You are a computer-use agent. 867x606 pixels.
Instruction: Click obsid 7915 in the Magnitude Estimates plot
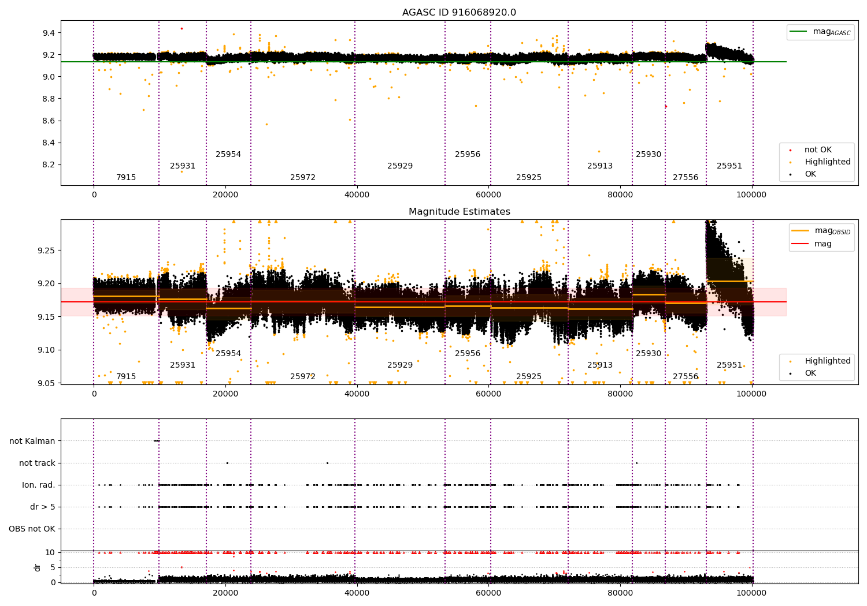(126, 377)
